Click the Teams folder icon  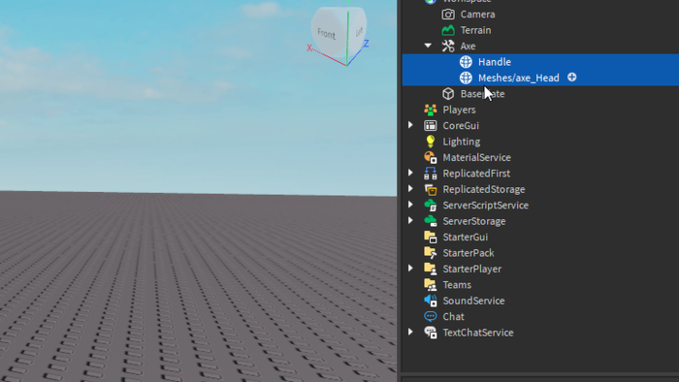coord(430,285)
